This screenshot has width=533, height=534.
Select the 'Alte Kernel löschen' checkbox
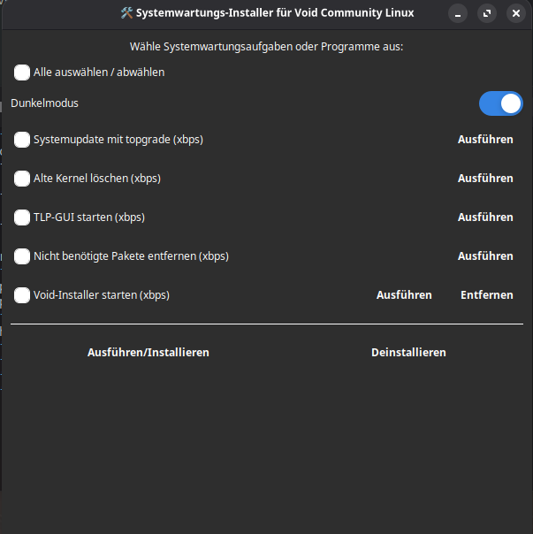[22, 179]
